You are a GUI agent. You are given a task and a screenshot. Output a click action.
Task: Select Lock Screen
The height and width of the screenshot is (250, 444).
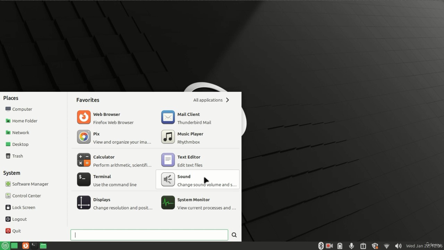point(20,208)
